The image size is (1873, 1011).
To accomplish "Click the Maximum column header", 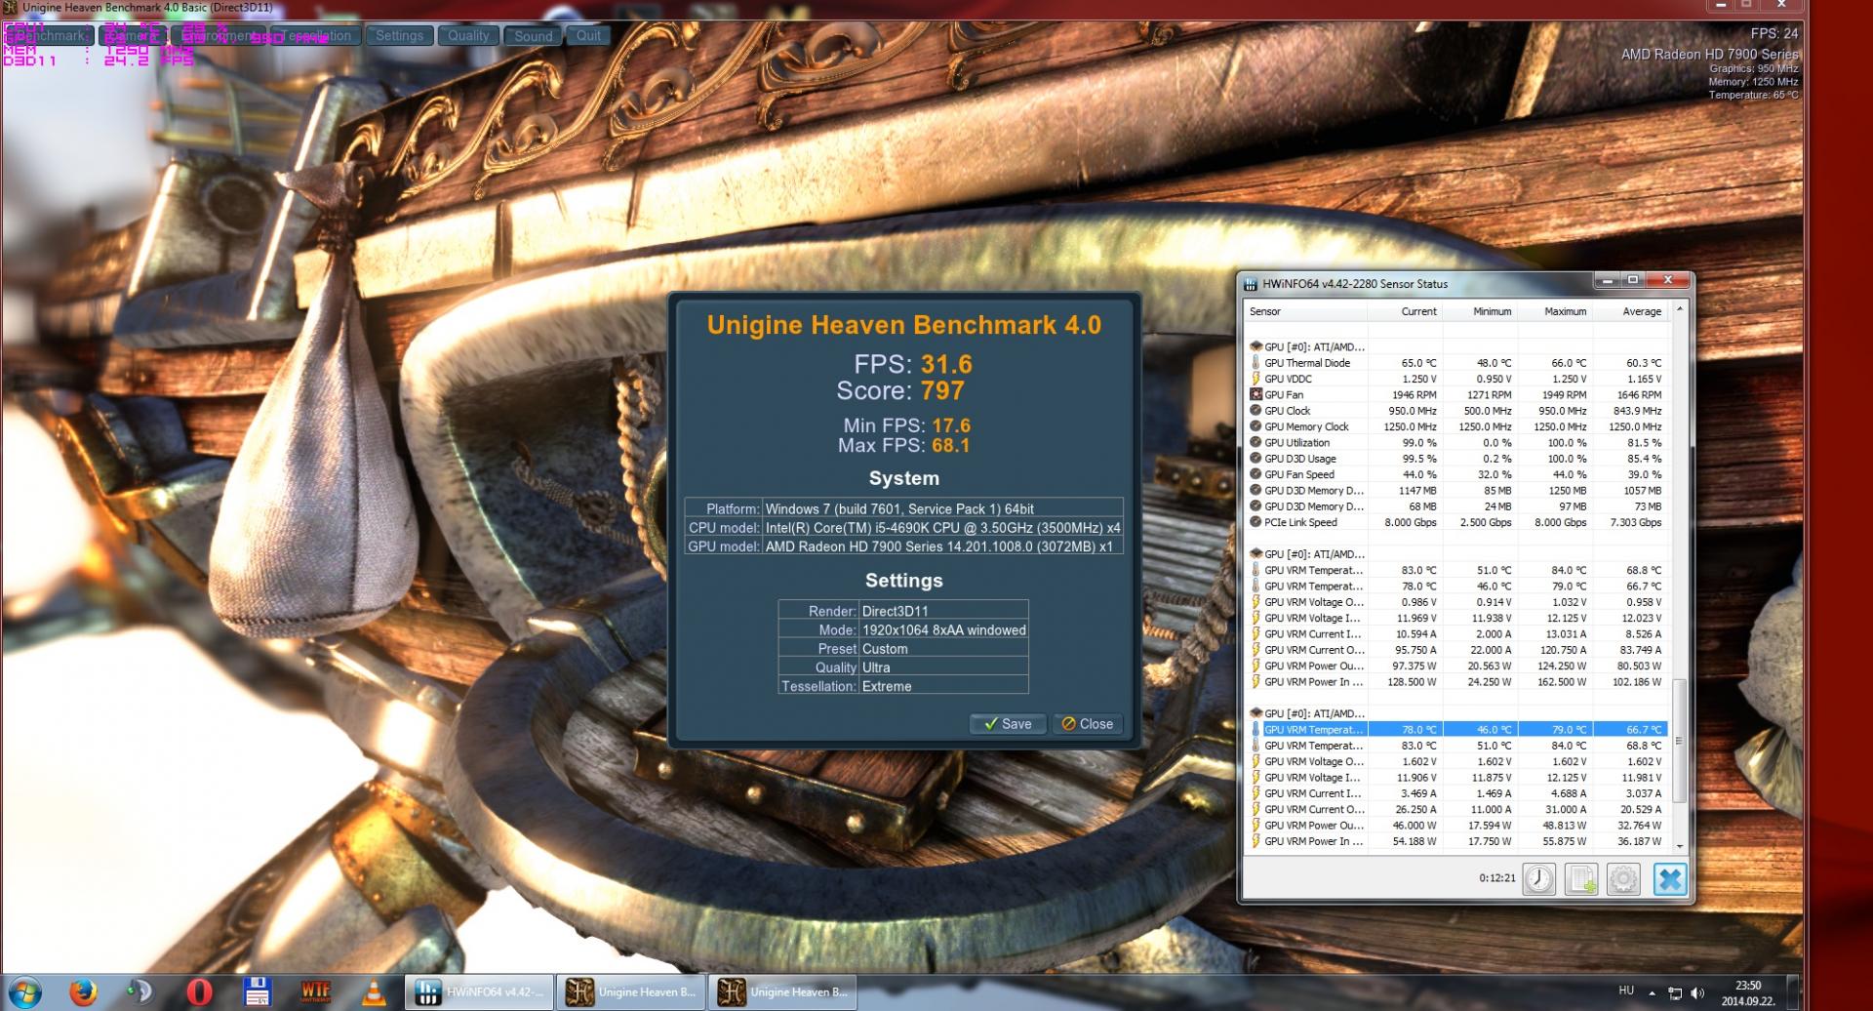I will (1554, 311).
